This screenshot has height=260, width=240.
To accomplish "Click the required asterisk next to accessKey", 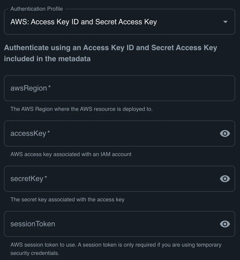I will coord(49,132).
